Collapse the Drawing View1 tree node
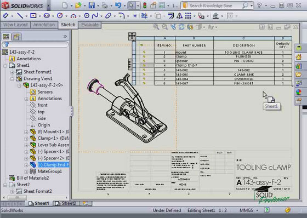The image size is (307, 218). [x=12, y=79]
